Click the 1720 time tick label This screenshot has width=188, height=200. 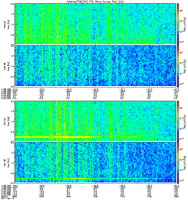click(122, 196)
